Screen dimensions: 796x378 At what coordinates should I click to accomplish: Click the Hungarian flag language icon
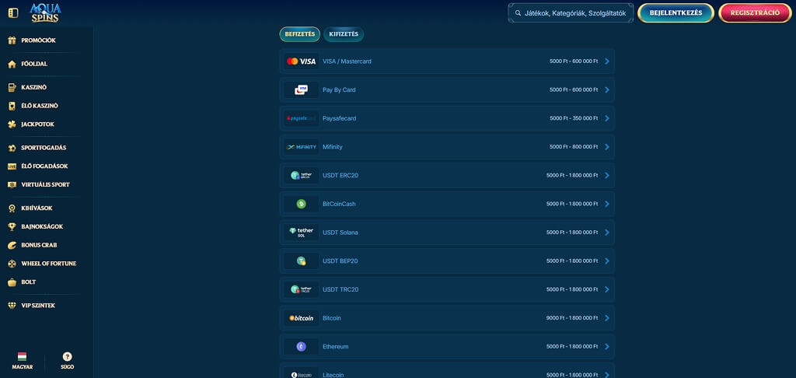(22, 357)
